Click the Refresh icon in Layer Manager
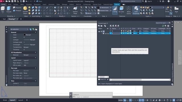Screen dimensions: 182x102 [163, 26]
